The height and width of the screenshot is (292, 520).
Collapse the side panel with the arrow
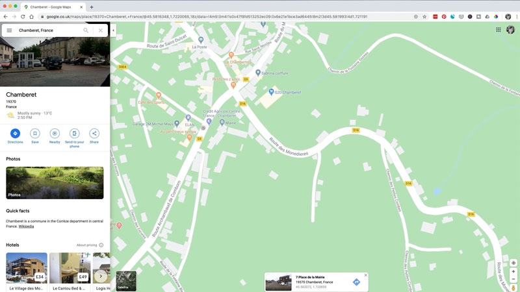tap(113, 30)
